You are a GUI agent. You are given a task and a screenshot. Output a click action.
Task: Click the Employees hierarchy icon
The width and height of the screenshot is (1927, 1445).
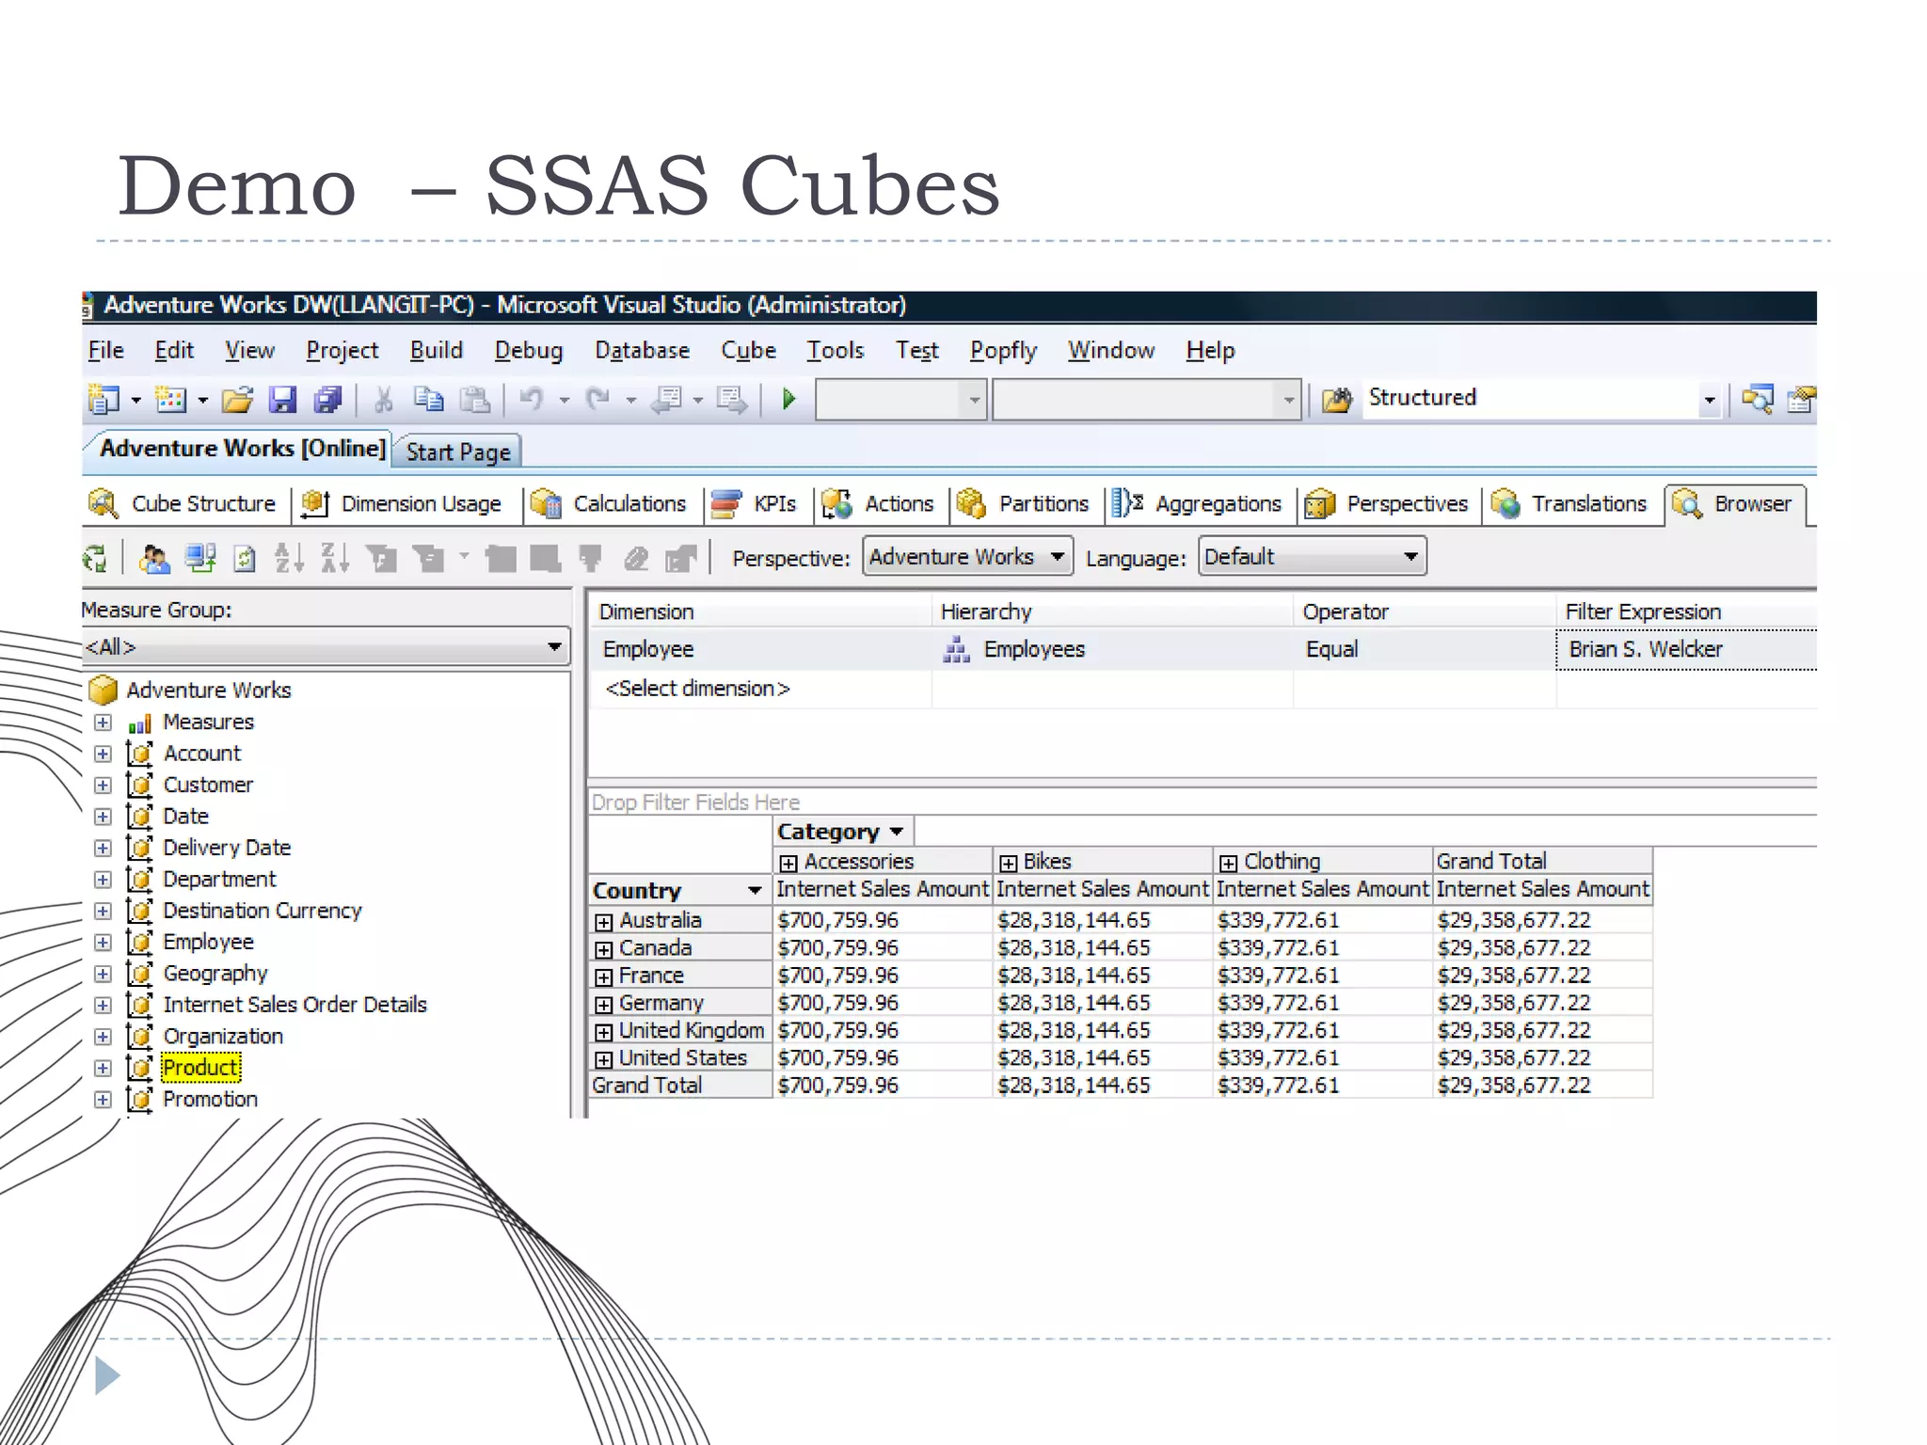click(956, 649)
